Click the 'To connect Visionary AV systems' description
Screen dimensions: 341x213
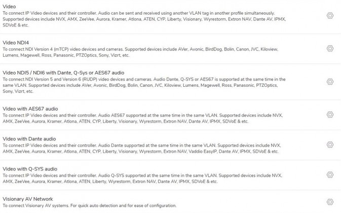tap(89, 205)
